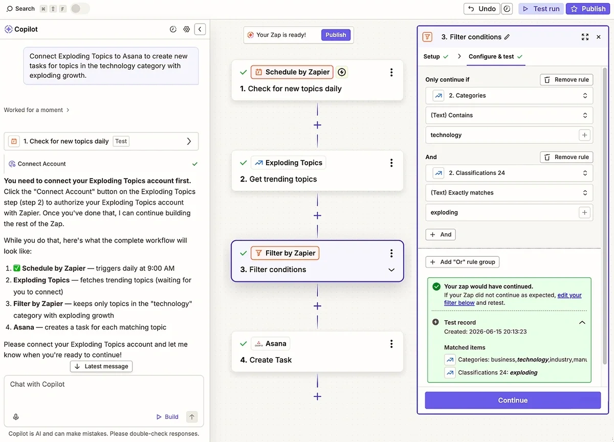The height and width of the screenshot is (442, 614).
Task: Click the Exploding Topics app badge
Action: pyautogui.click(x=288, y=163)
